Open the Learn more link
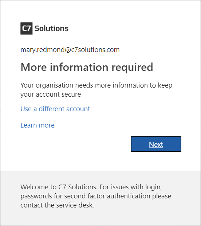 (38, 125)
